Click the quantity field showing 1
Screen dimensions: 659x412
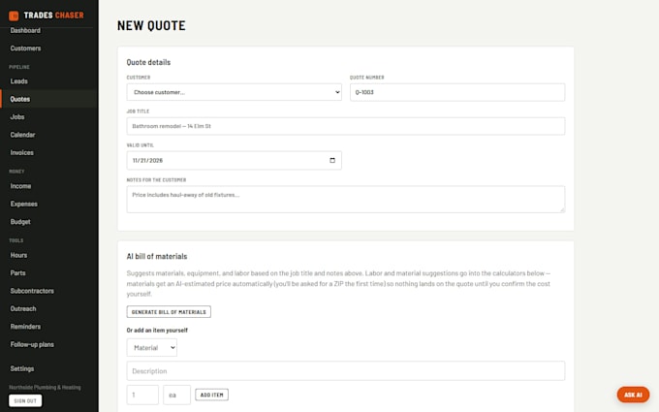click(x=142, y=395)
